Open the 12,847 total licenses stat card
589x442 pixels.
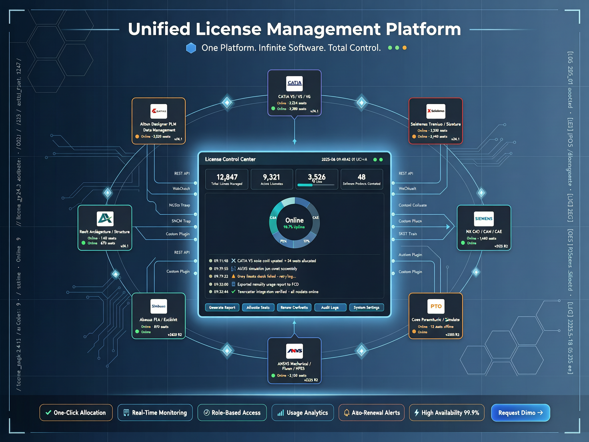click(x=227, y=179)
